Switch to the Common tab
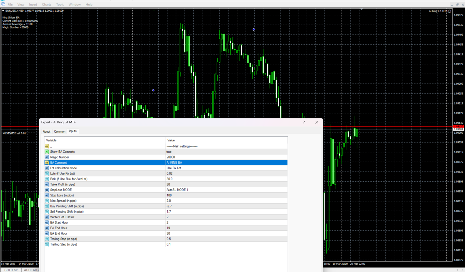 pos(60,132)
